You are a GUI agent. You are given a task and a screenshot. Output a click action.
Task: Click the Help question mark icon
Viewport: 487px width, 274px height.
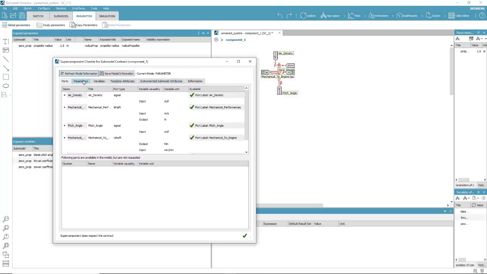[x=482, y=15]
